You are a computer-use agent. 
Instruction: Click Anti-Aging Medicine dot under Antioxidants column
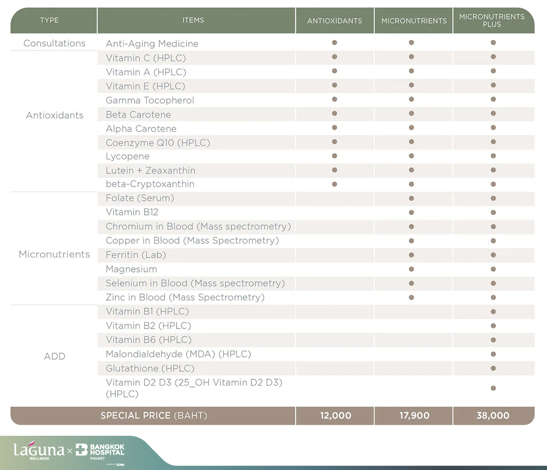pyautogui.click(x=334, y=42)
